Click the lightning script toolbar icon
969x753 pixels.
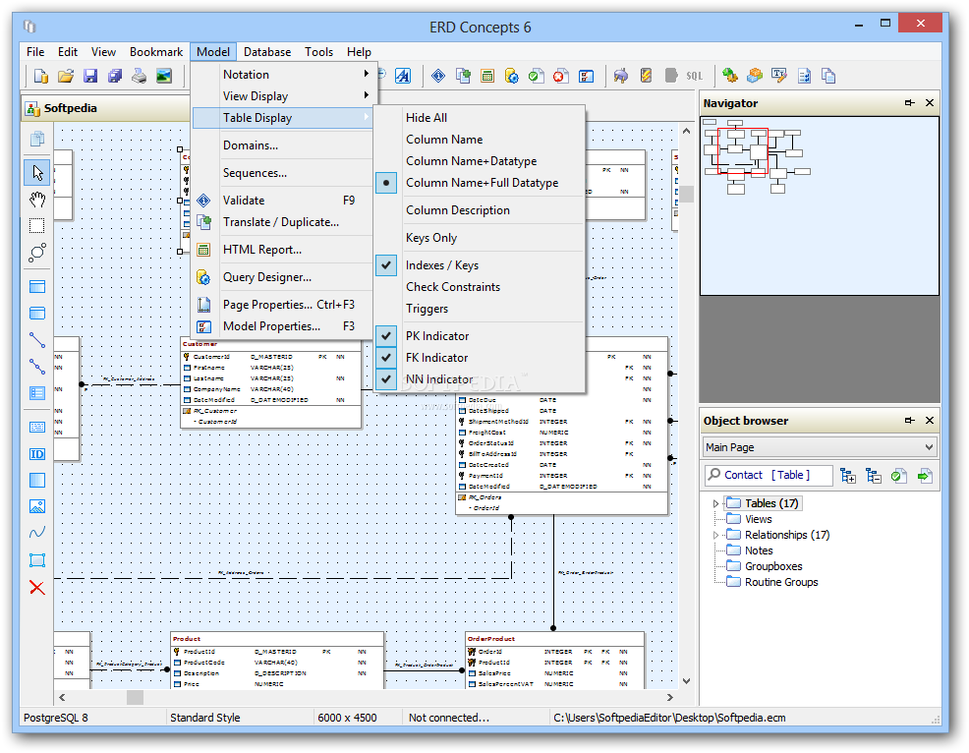click(646, 76)
